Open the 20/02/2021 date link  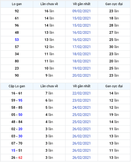pos(81,75)
